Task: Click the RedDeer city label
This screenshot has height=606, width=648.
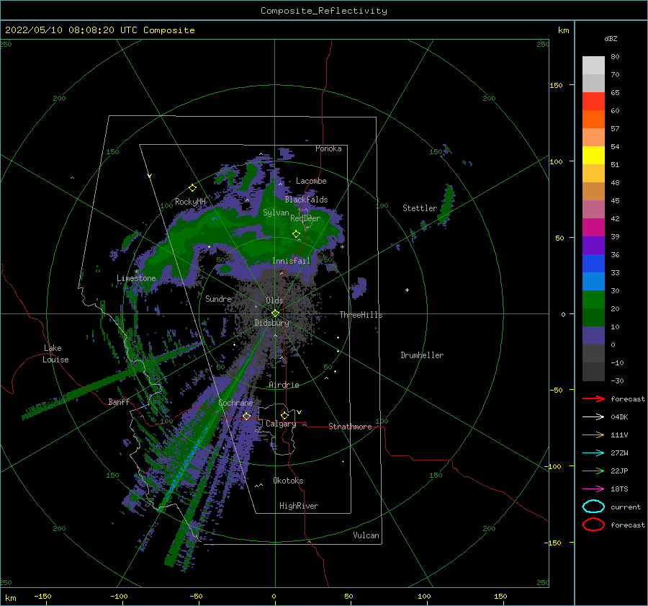Action: pos(305,218)
